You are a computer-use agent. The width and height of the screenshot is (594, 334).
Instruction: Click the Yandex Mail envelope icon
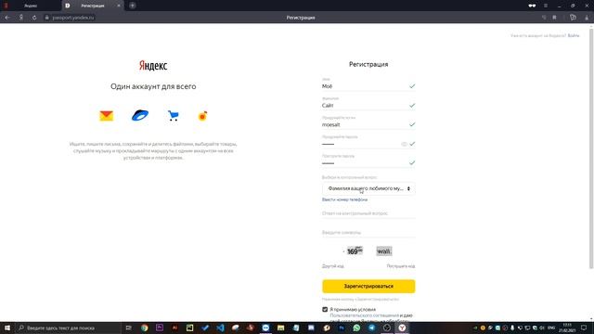click(107, 116)
